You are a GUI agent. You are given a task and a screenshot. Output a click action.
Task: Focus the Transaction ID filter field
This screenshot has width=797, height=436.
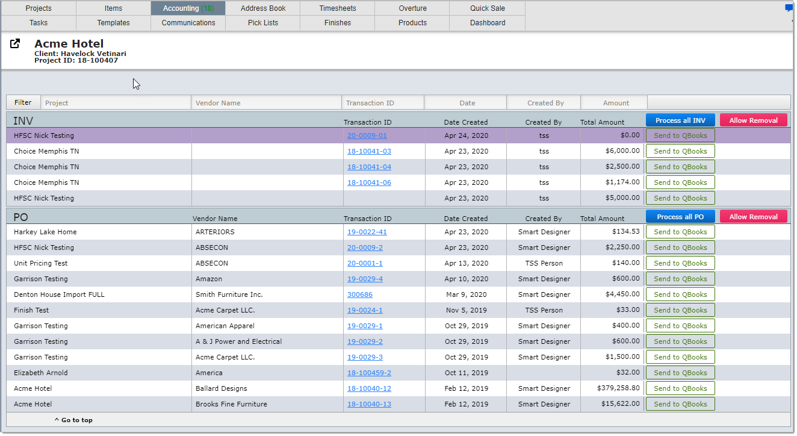383,103
